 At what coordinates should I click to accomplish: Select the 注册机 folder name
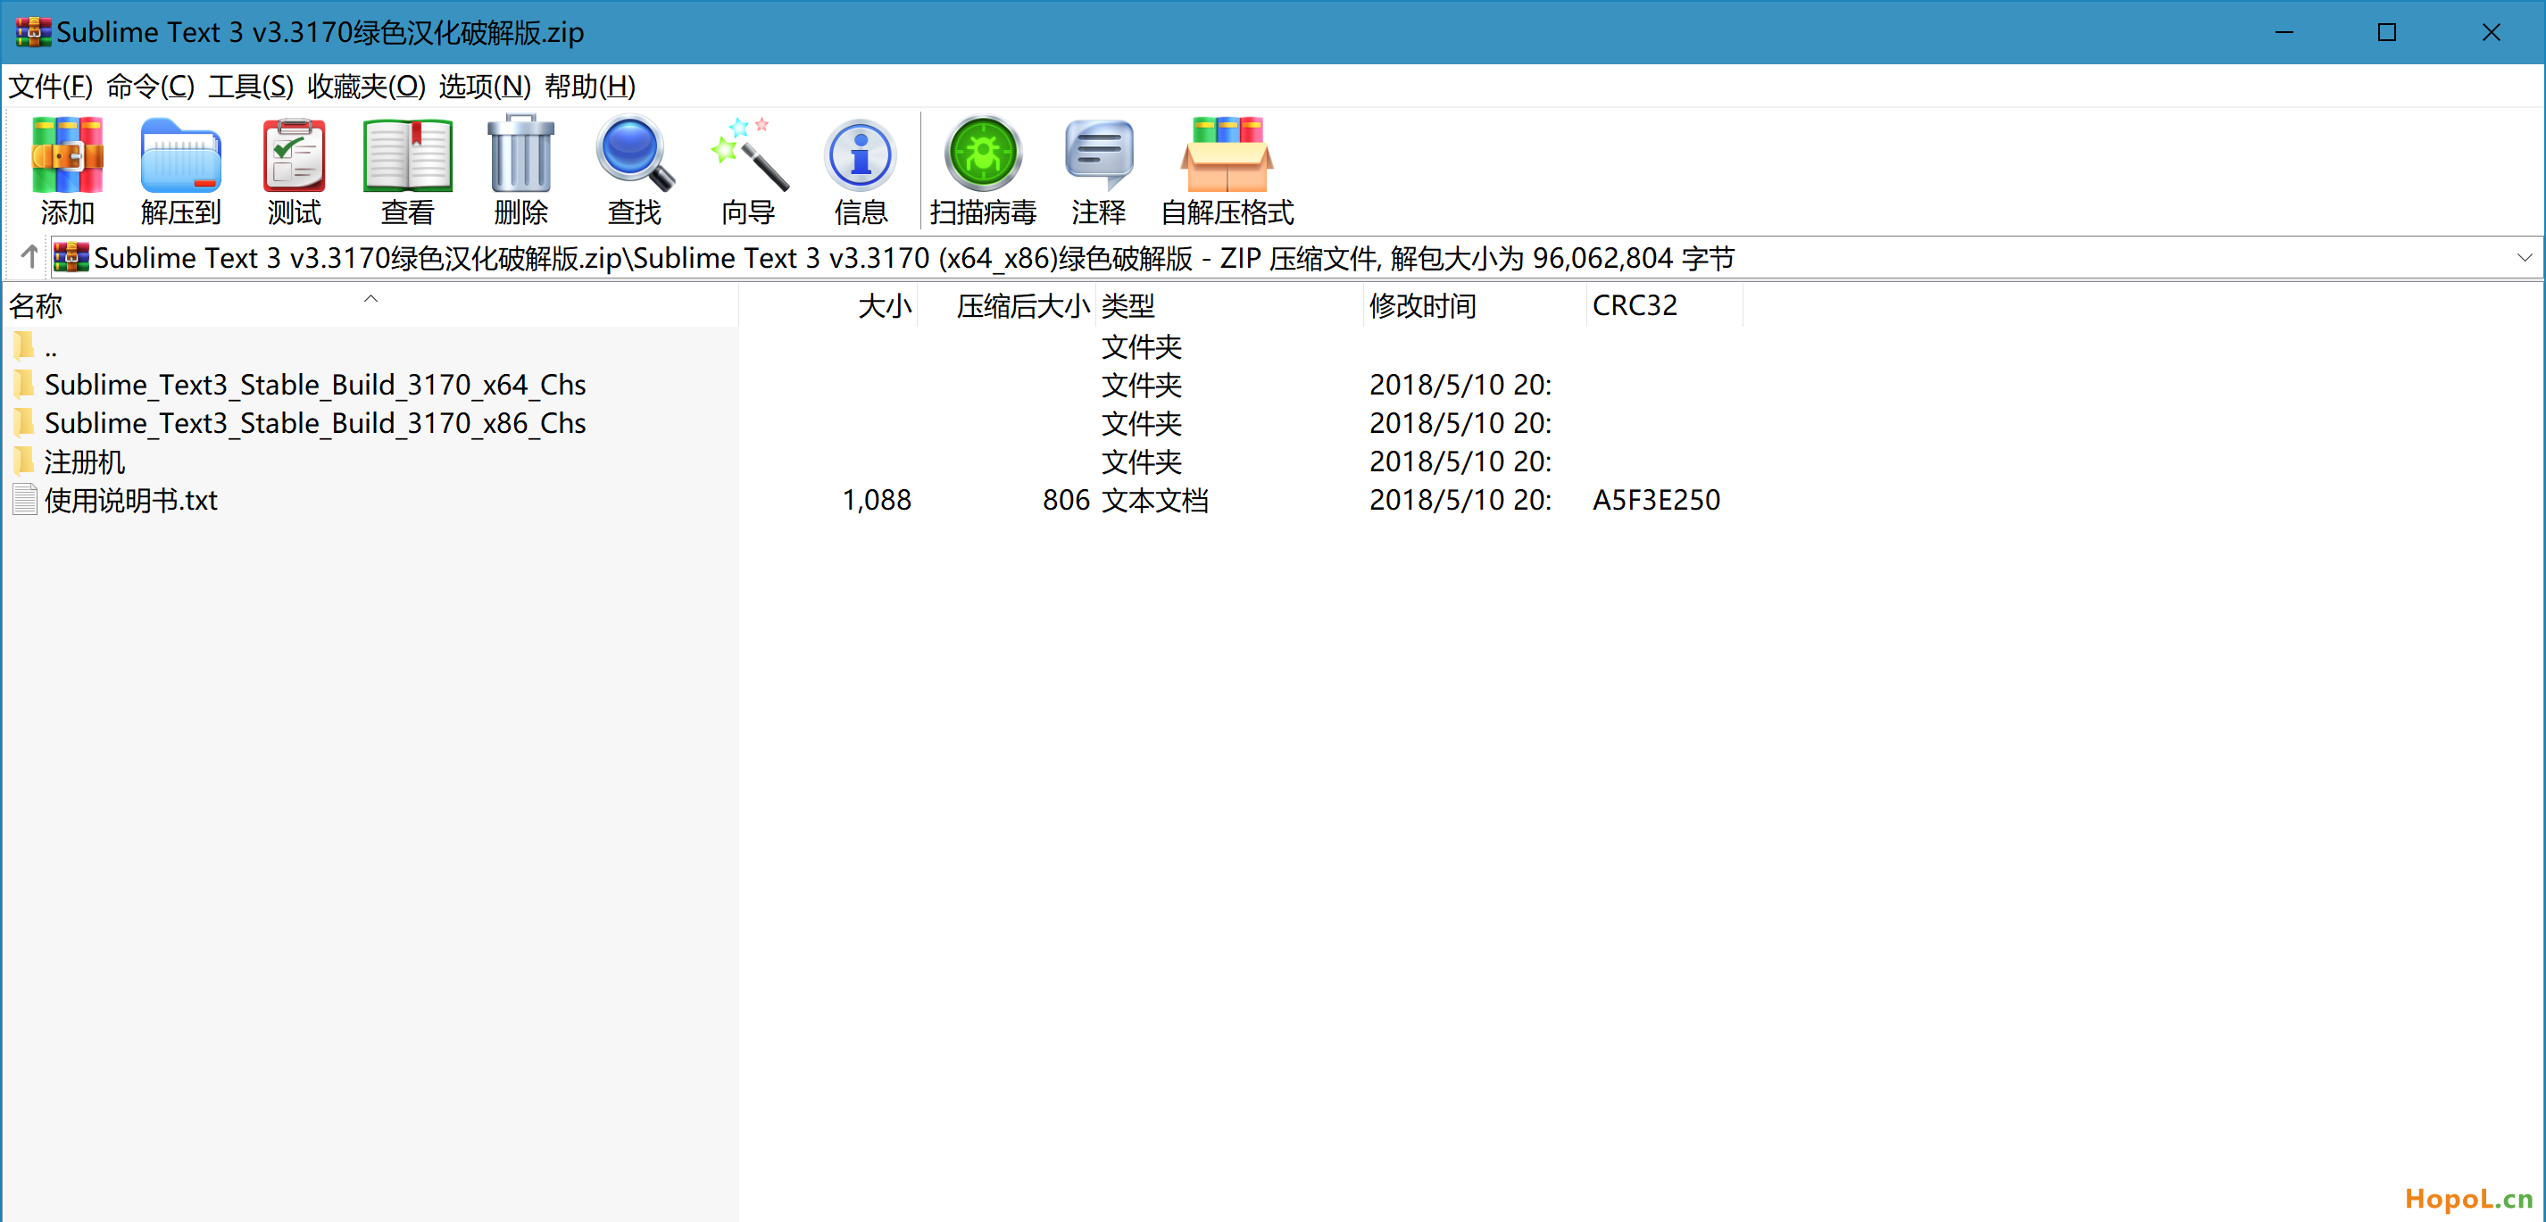click(85, 461)
